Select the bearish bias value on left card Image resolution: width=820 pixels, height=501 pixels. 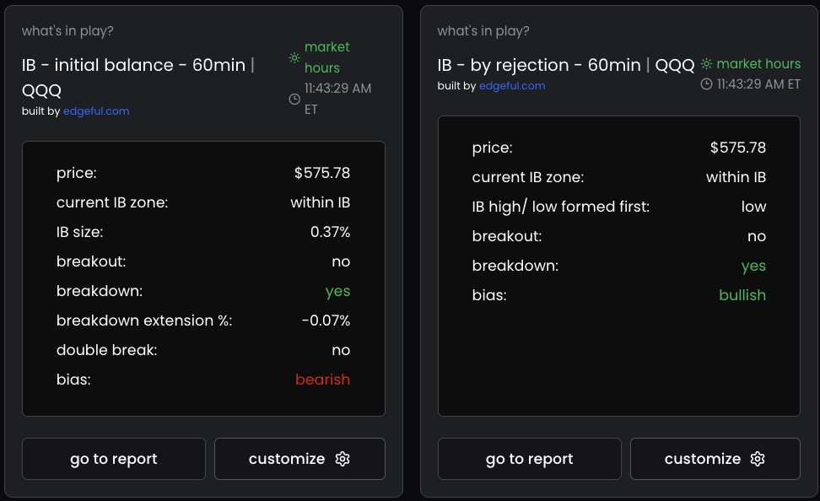tap(322, 380)
